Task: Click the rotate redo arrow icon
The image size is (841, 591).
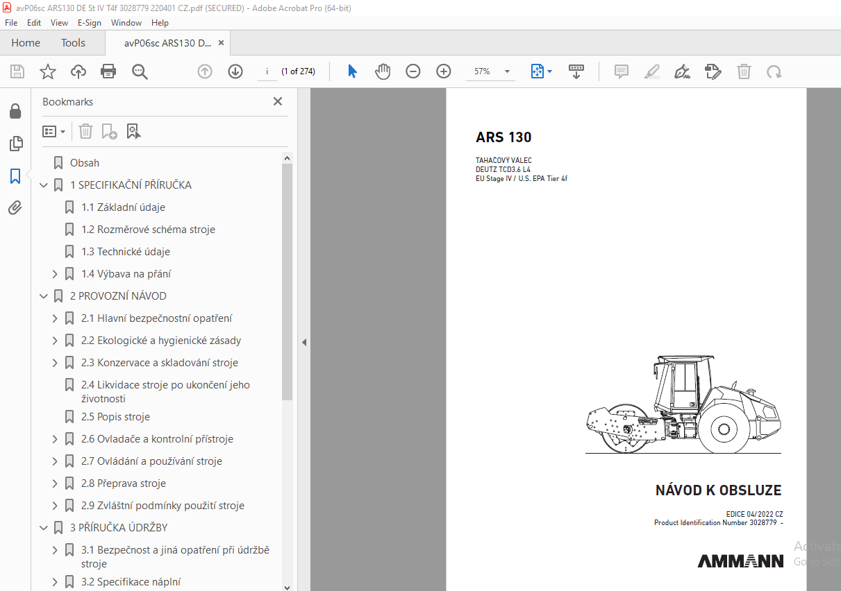Action: click(774, 71)
